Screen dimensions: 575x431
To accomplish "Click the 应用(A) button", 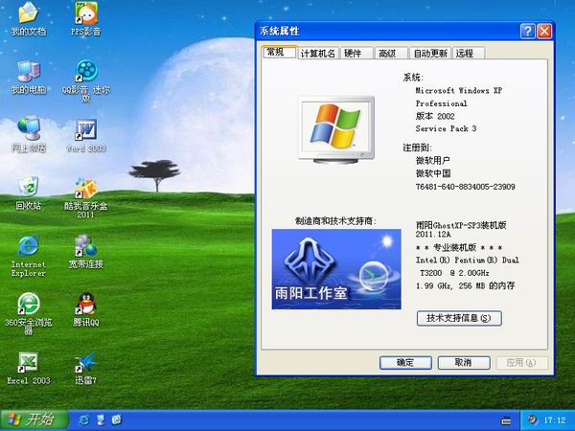I will point(521,363).
